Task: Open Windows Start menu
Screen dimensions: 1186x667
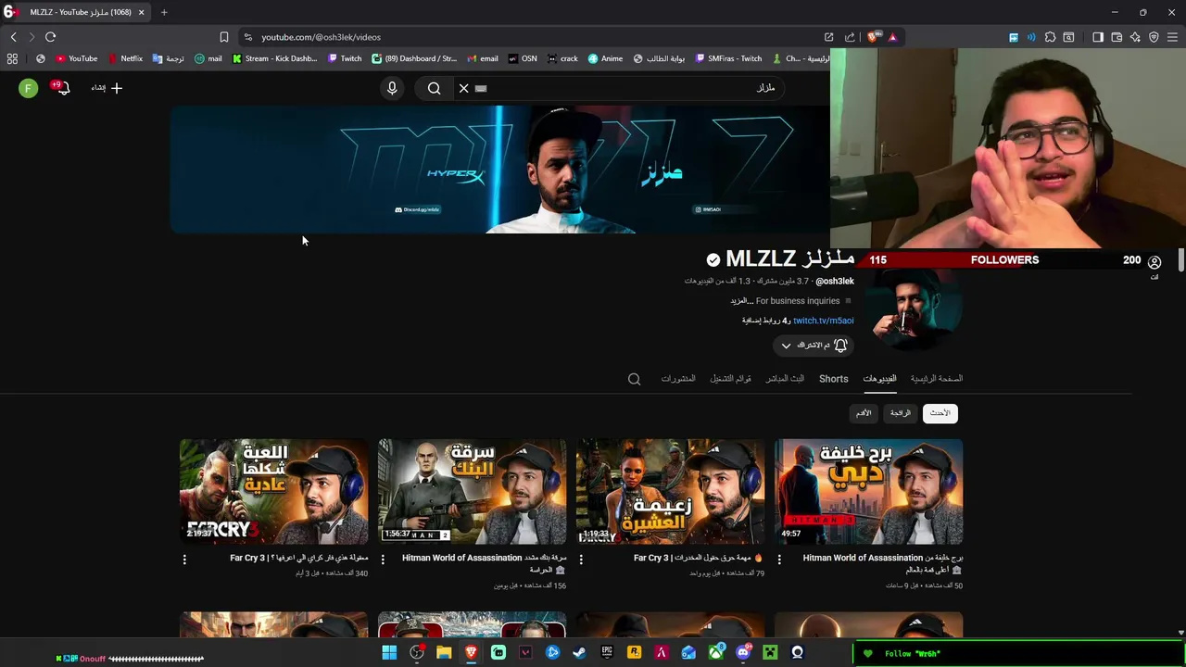Action: (389, 653)
